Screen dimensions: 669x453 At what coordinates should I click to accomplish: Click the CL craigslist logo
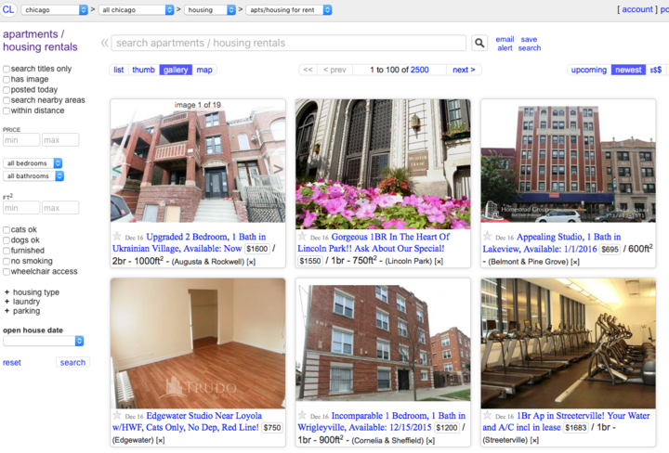[x=8, y=9]
